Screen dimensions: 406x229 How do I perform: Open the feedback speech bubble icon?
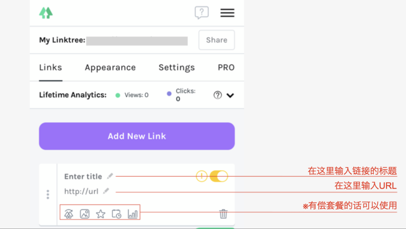(x=202, y=12)
